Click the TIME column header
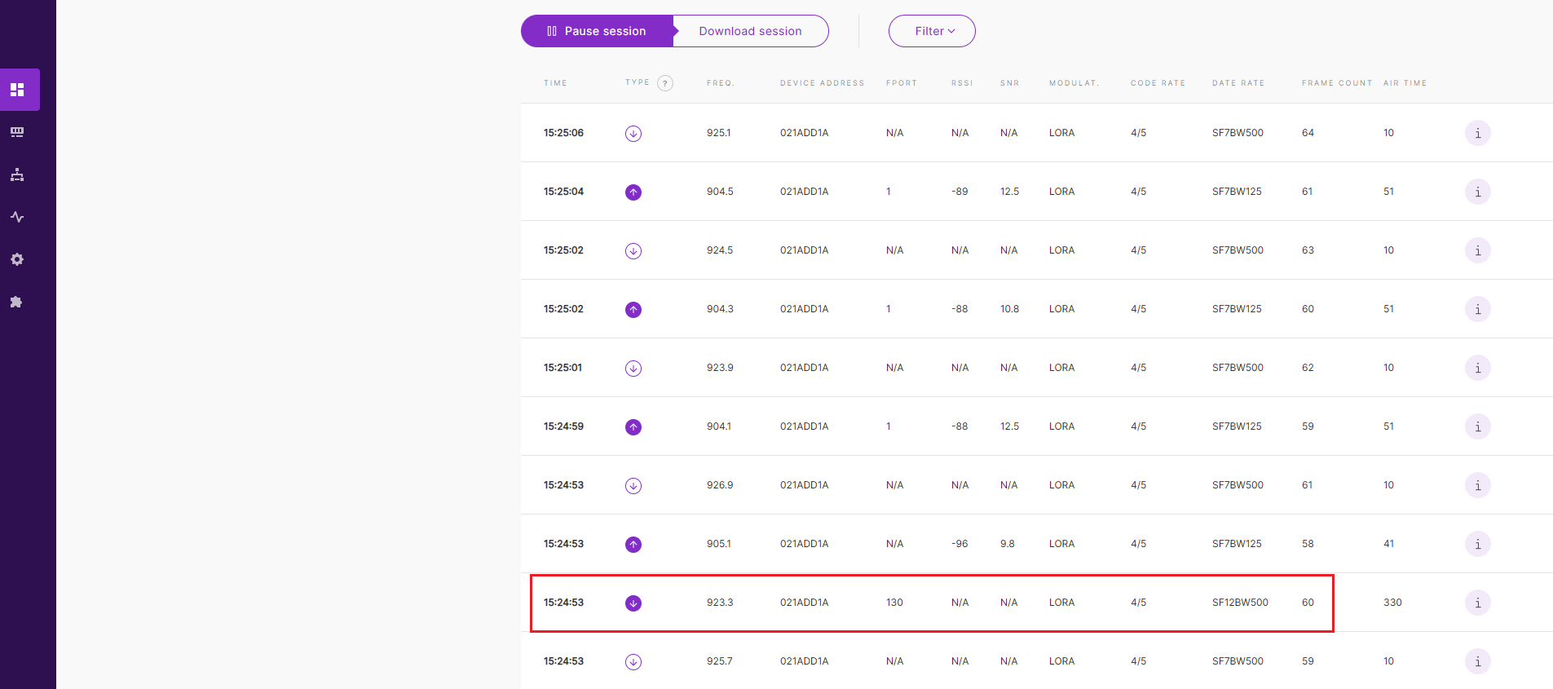The width and height of the screenshot is (1553, 689). pos(555,83)
